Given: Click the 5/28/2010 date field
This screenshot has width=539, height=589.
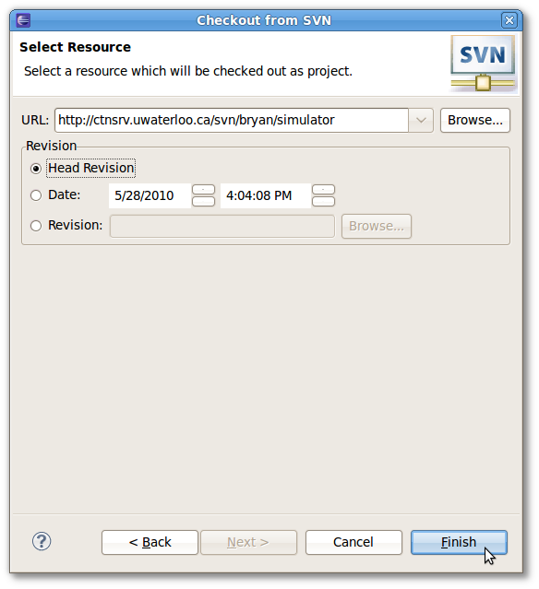Looking at the screenshot, I should [x=150, y=195].
